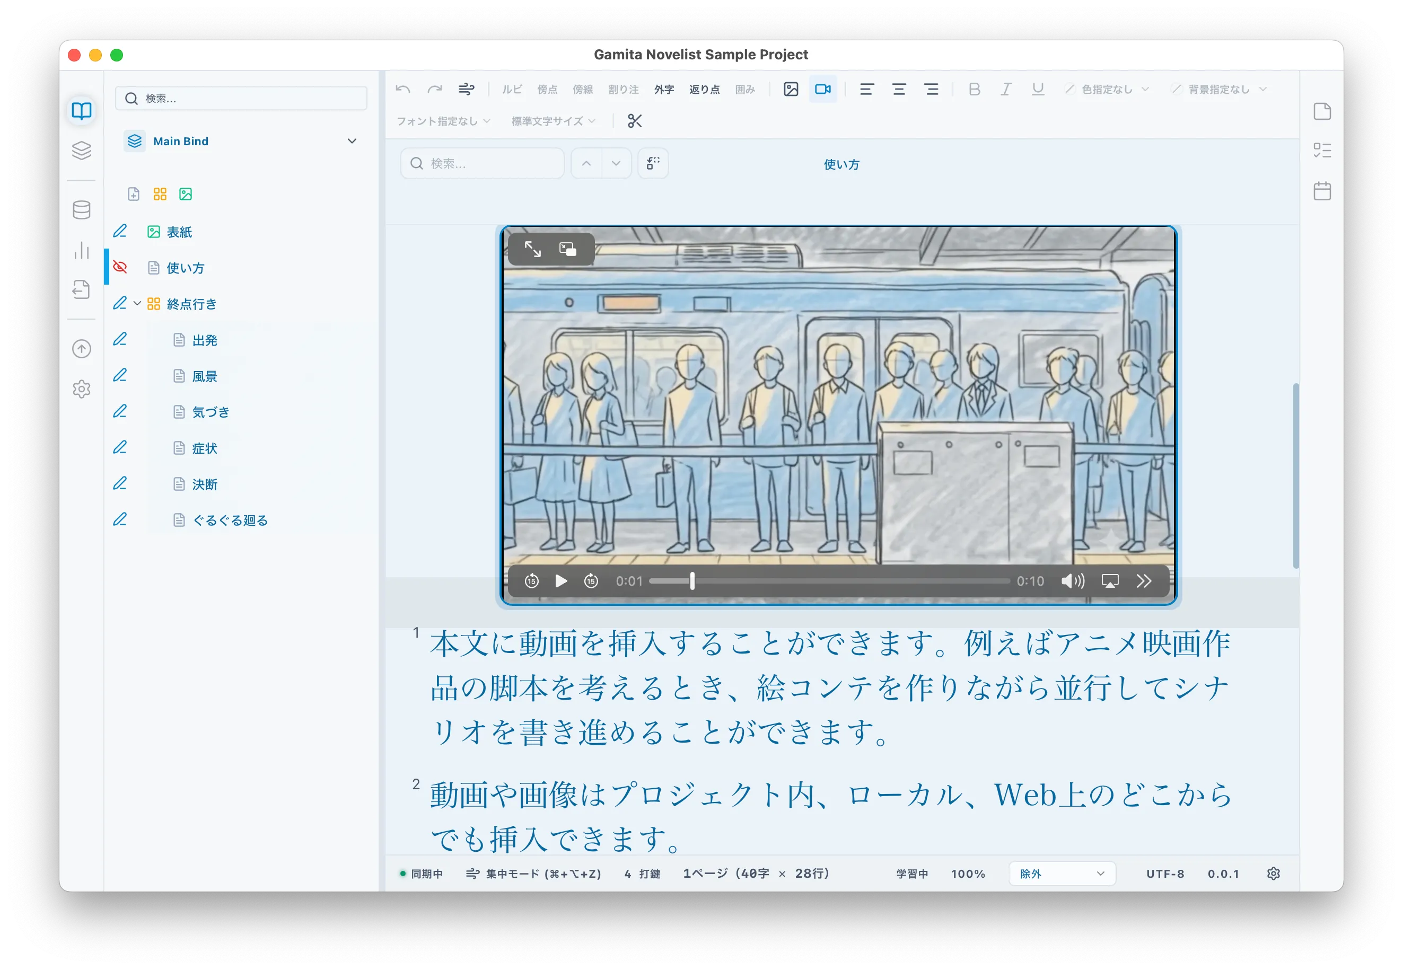1403x970 pixels.
Task: Skip video forward 15 seconds
Action: pyautogui.click(x=590, y=580)
